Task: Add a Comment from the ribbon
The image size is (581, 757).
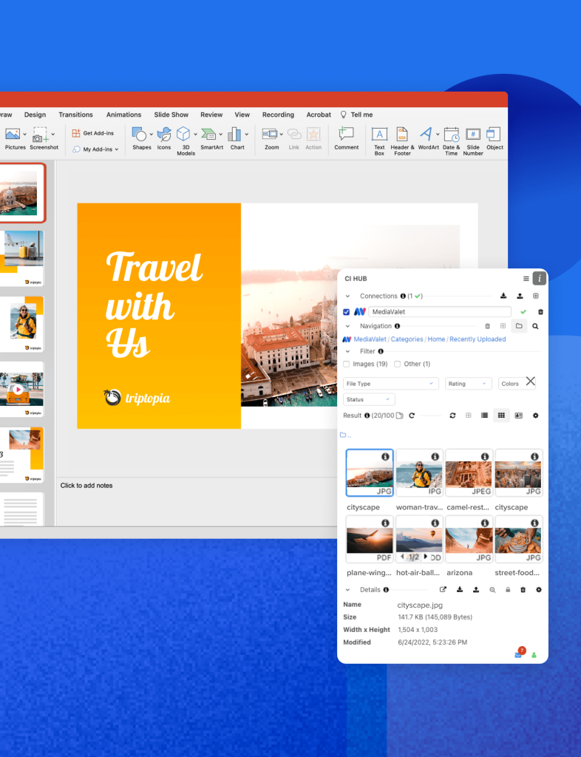Action: (x=347, y=138)
